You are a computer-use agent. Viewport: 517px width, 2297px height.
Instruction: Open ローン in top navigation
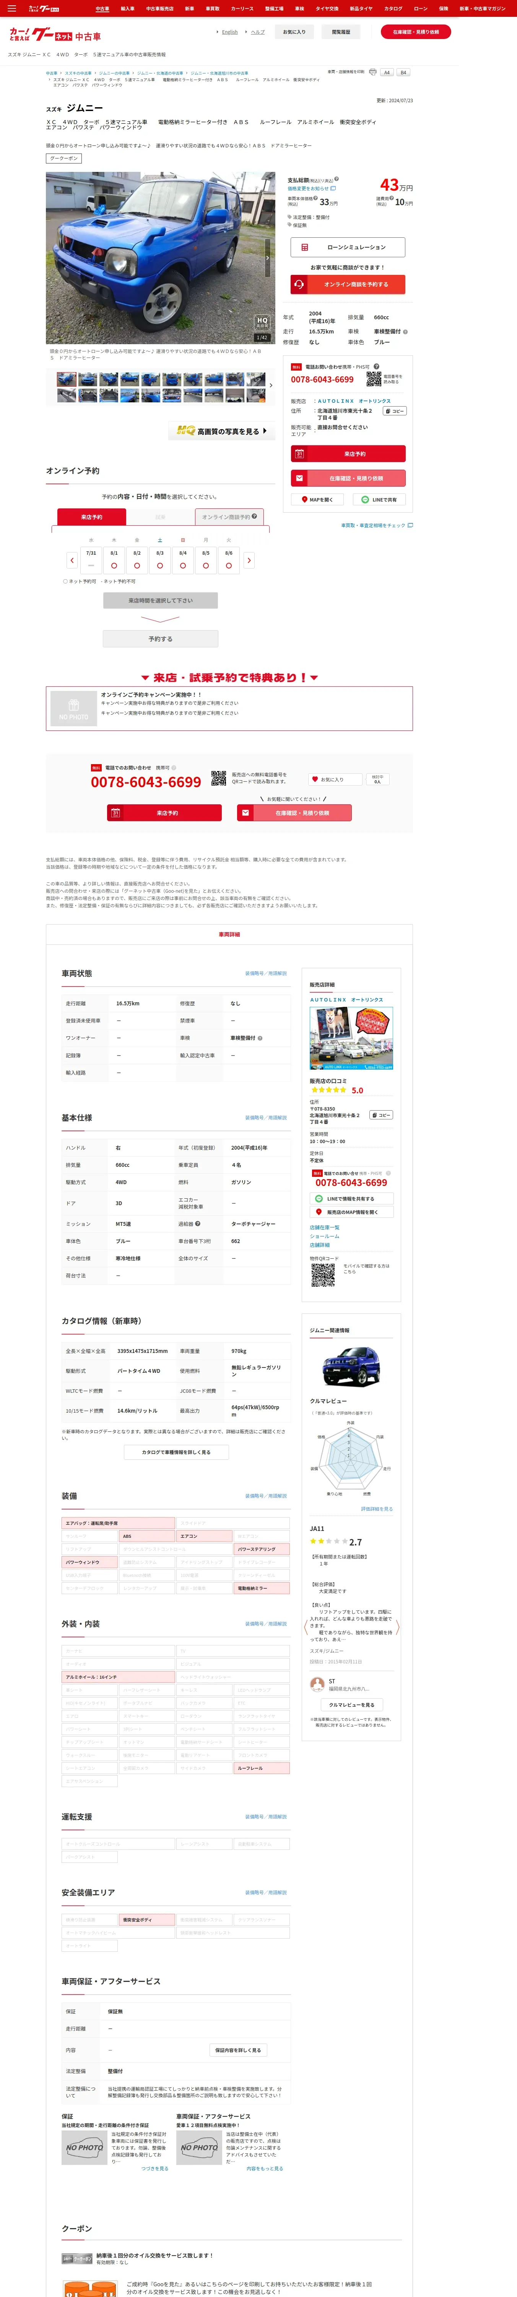click(x=421, y=8)
